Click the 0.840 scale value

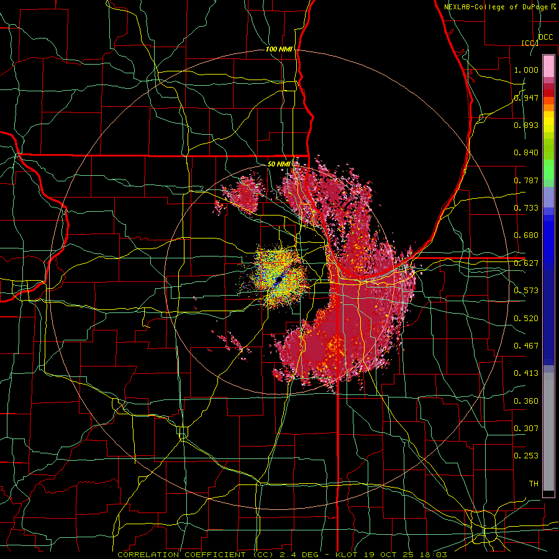tap(526, 153)
